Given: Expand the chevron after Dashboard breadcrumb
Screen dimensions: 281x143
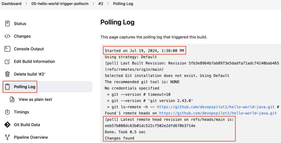Looking at the screenshot, I should pos(26,4).
